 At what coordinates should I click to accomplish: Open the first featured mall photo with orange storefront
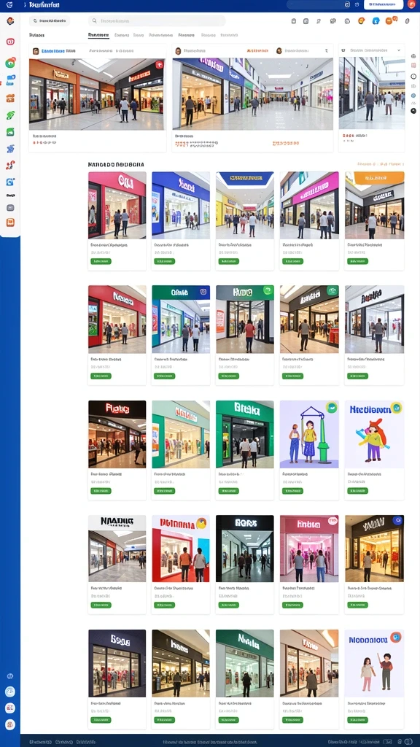pos(97,94)
